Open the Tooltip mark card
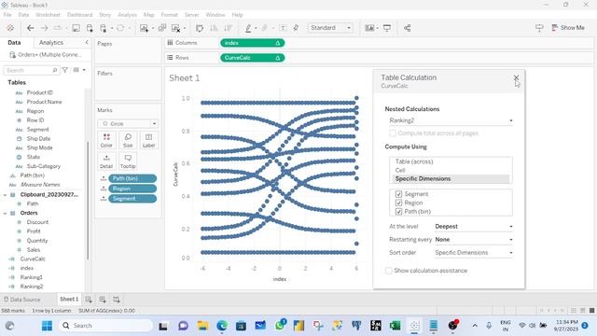The image size is (597, 336). click(128, 161)
